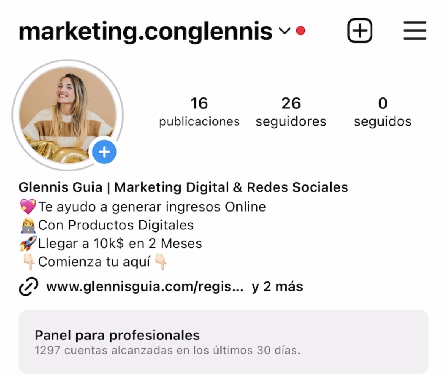Tap the profile name Glennis Guia heading
447x378 pixels.
click(x=183, y=187)
